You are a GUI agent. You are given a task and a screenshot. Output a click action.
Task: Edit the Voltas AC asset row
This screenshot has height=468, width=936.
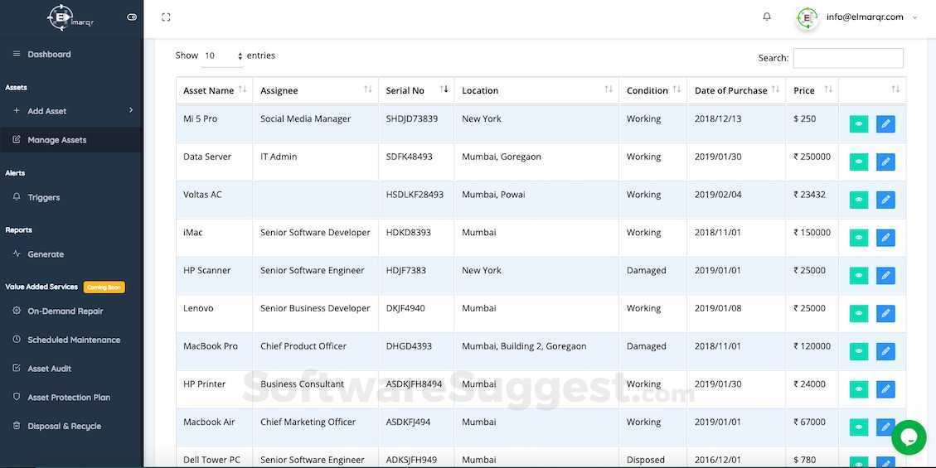point(885,200)
